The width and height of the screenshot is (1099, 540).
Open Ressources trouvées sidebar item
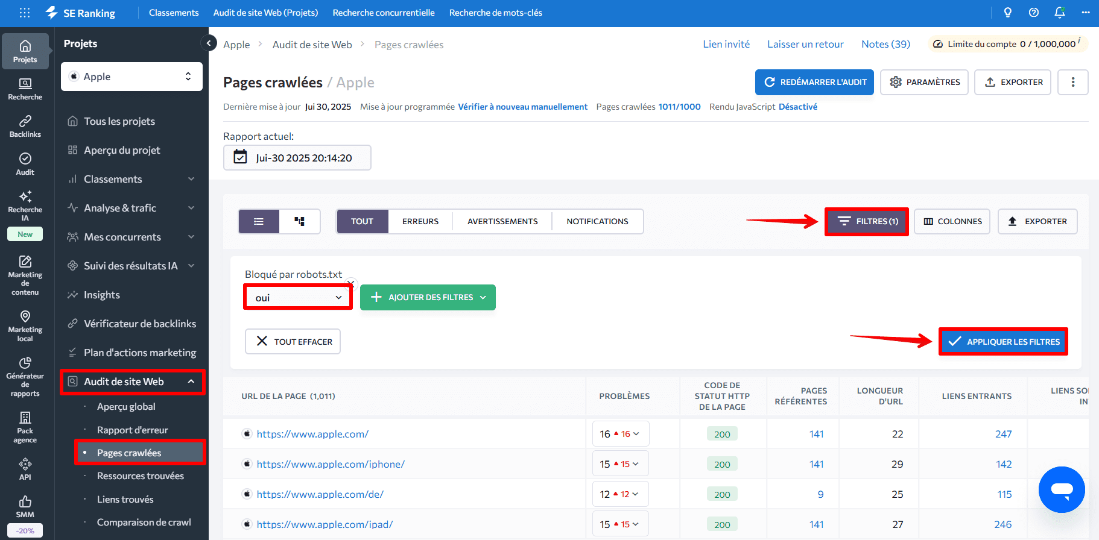point(141,476)
